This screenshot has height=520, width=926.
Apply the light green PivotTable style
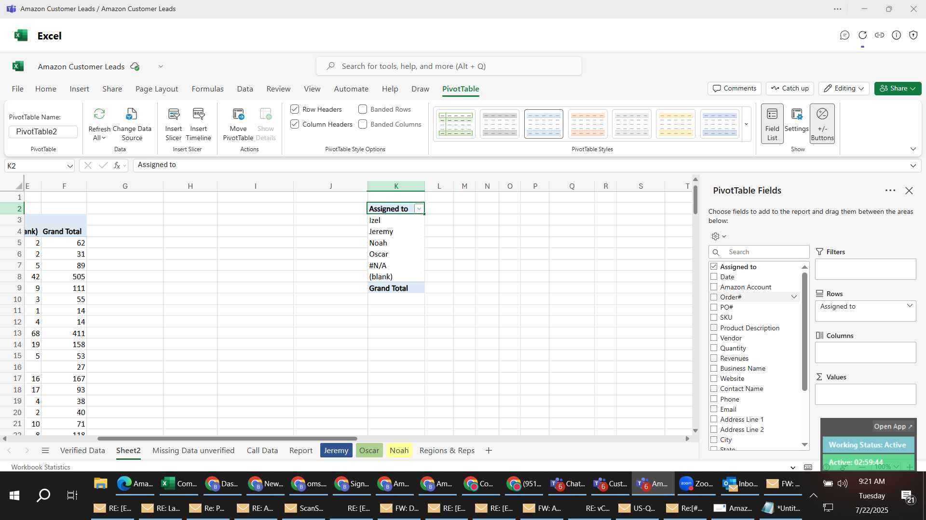[455, 124]
